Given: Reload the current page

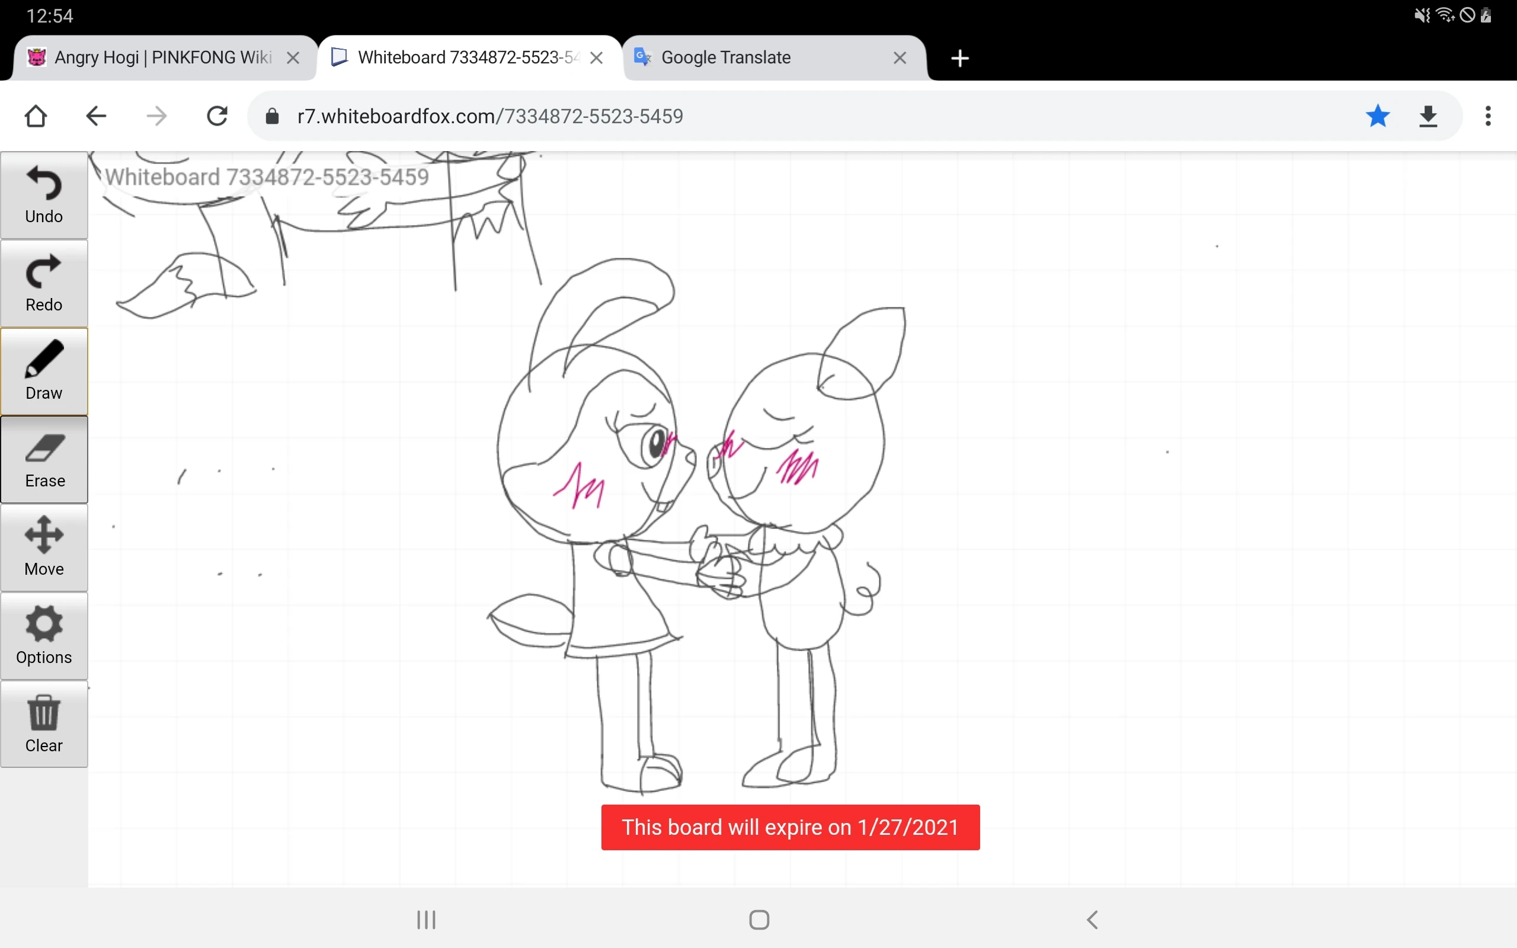Looking at the screenshot, I should click(217, 116).
